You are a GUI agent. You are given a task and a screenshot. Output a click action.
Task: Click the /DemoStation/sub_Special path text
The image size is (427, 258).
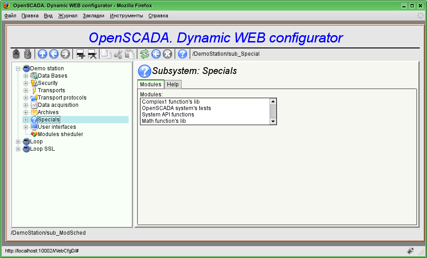(226, 54)
